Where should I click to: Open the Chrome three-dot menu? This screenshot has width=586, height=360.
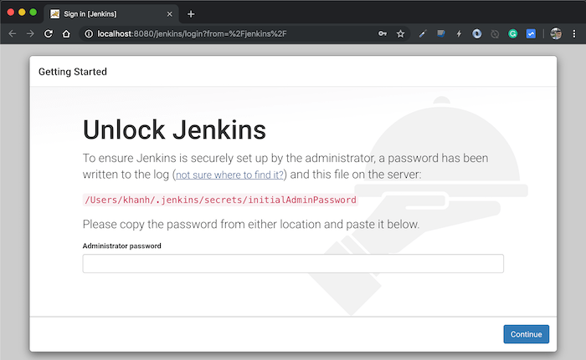[x=574, y=34]
